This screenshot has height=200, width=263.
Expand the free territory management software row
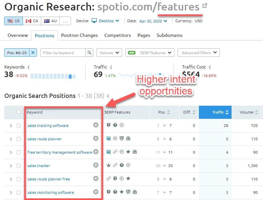[11, 152]
